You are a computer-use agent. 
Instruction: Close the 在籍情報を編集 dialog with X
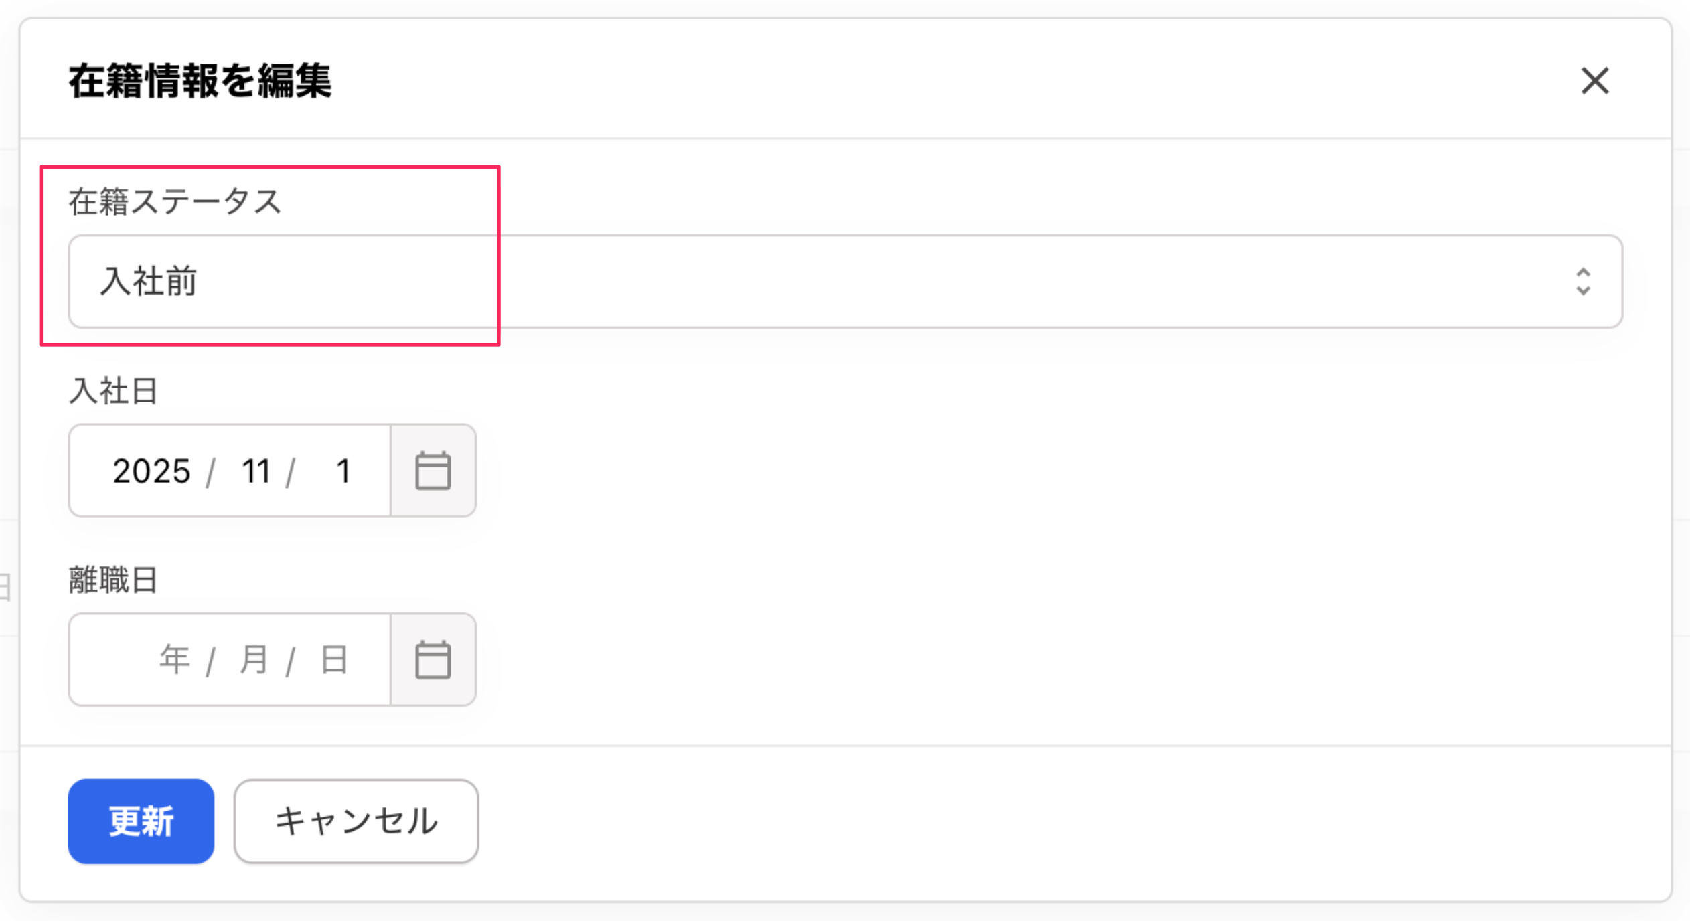click(x=1594, y=81)
